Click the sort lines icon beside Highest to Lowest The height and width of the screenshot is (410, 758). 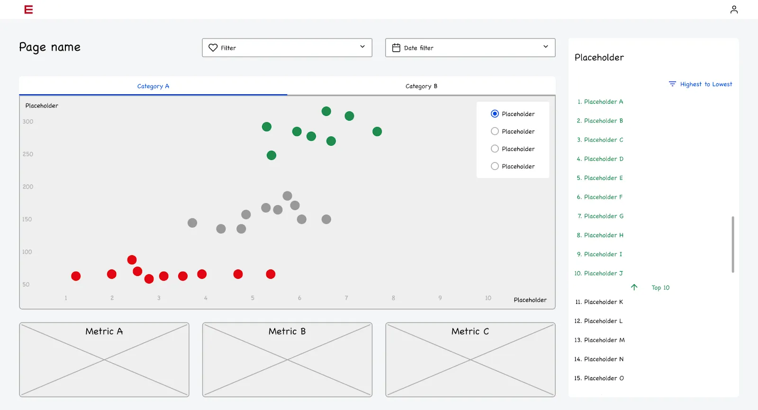coord(672,84)
